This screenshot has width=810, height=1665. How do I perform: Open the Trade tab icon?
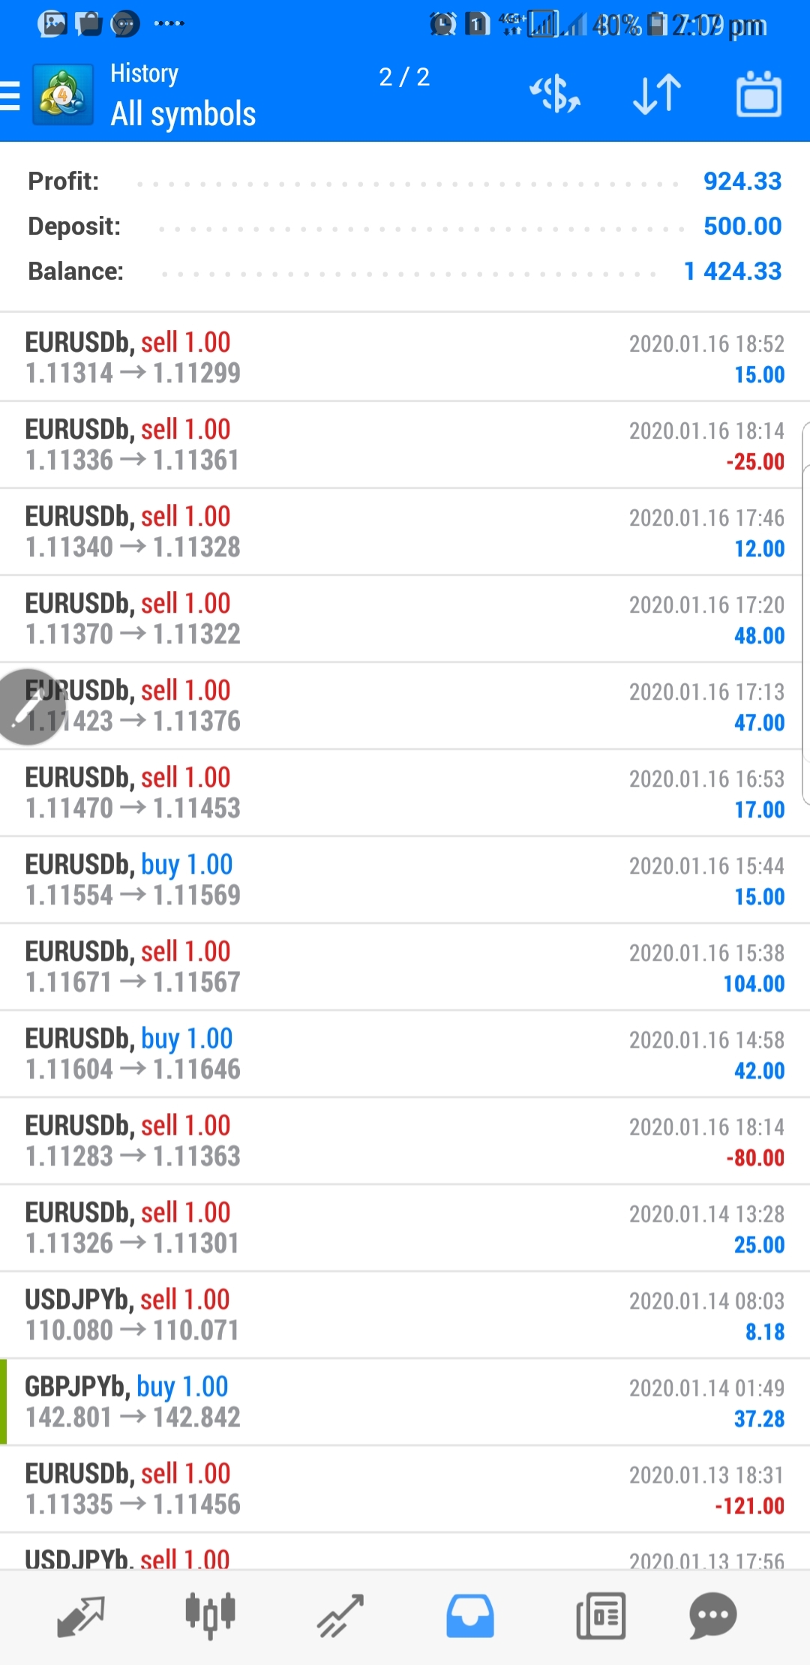[x=340, y=1615]
